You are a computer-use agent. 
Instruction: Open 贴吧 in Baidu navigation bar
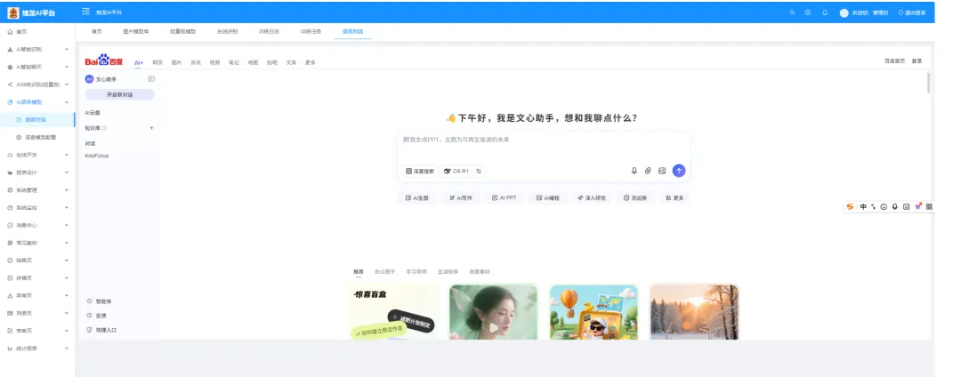tap(271, 62)
